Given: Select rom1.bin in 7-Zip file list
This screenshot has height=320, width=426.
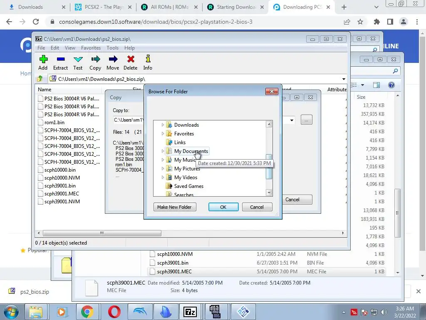Looking at the screenshot, I should coord(54,122).
